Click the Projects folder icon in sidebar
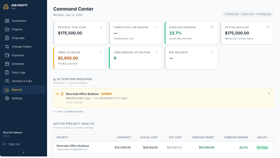Image resolution: width=280 pixels, height=158 pixels. pyautogui.click(x=7, y=29)
